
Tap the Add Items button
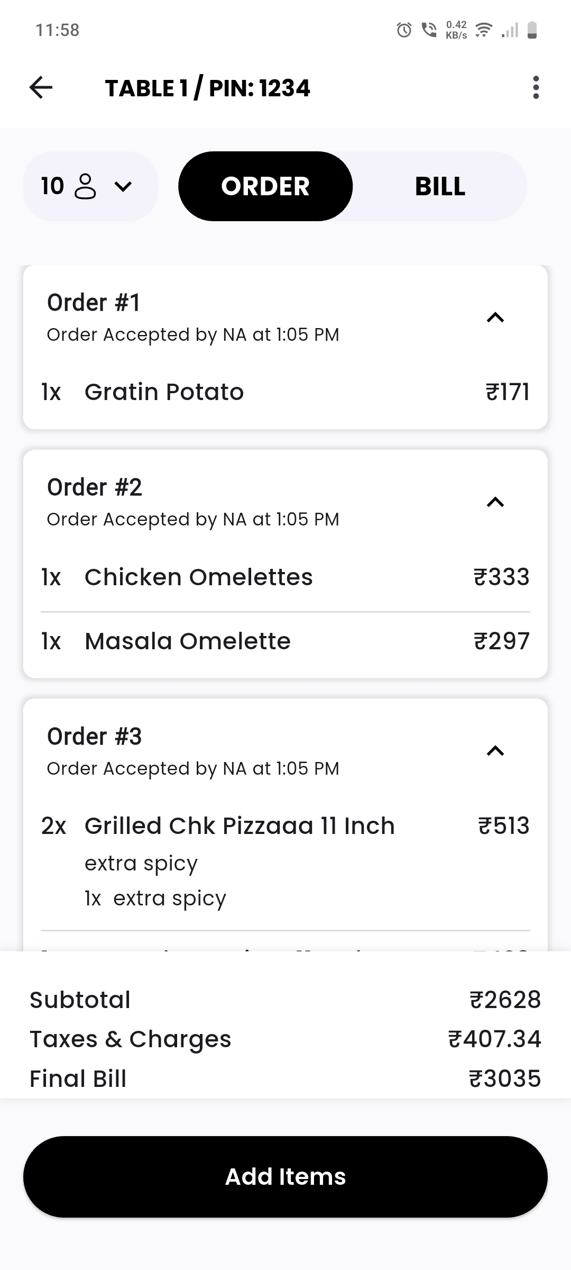[x=285, y=1176]
